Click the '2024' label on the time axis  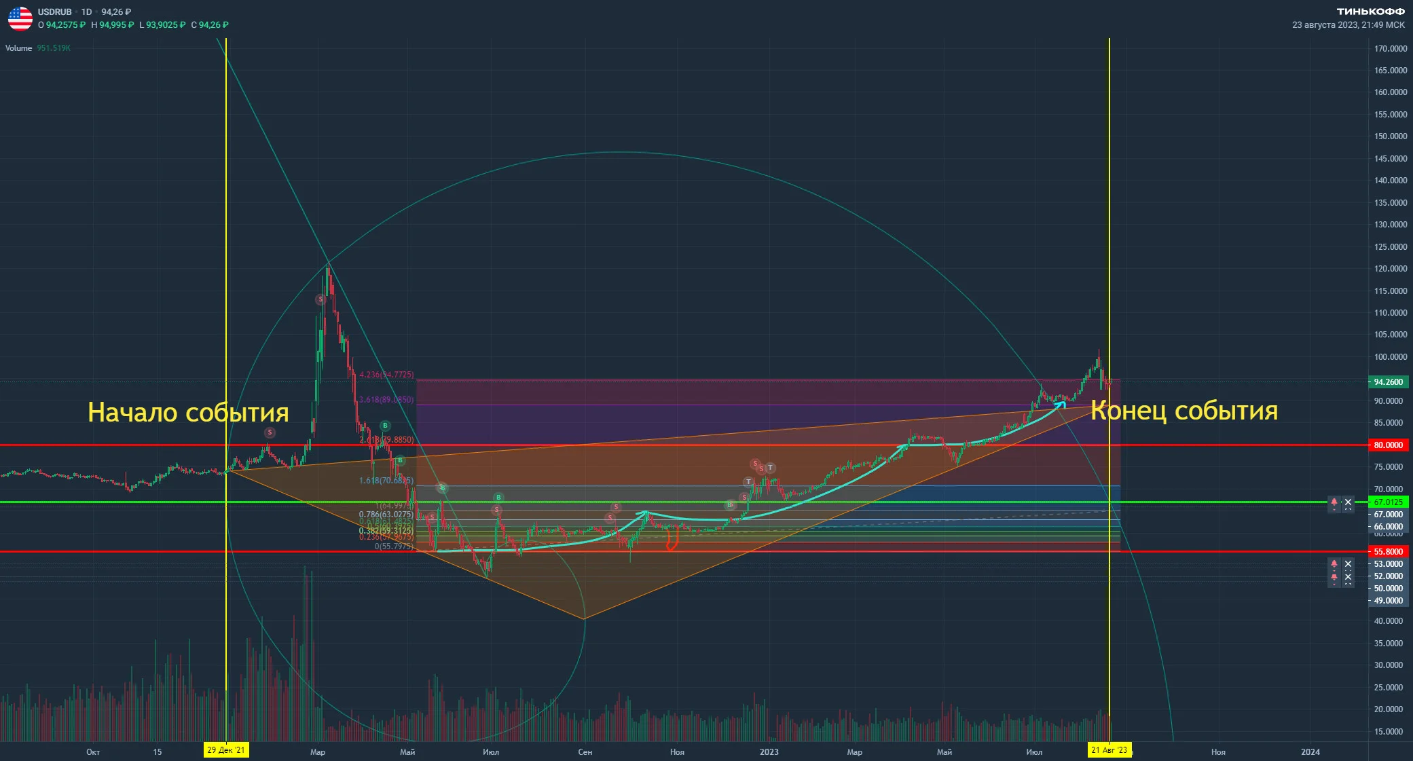point(1310,752)
